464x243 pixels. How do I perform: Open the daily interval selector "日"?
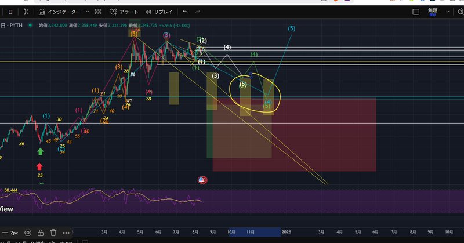coord(10,12)
